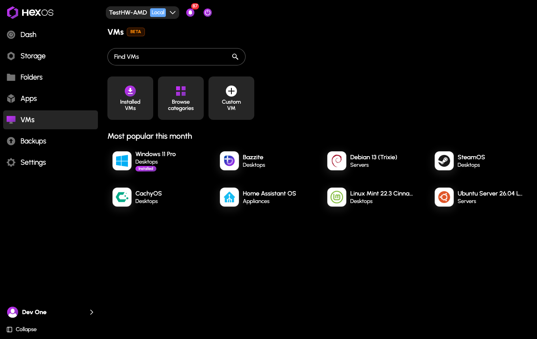Select the Home Assistant OS icon
The image size is (537, 339).
tap(229, 197)
